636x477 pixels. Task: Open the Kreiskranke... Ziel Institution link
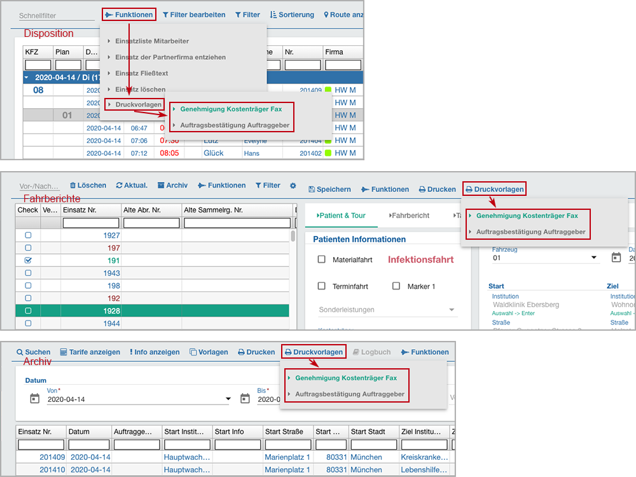424,457
